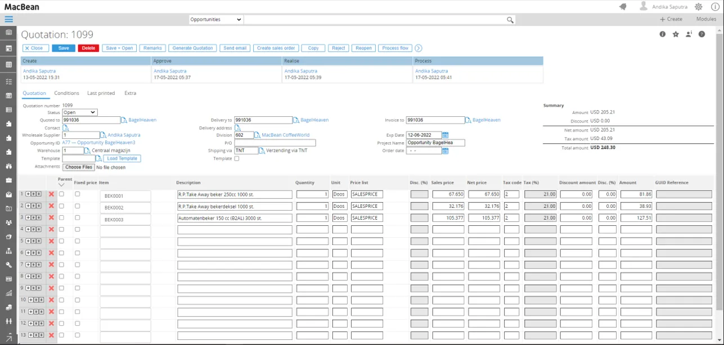The image size is (724, 345).
Task: Open the Opportunities search scope dropdown
Action: (x=215, y=20)
